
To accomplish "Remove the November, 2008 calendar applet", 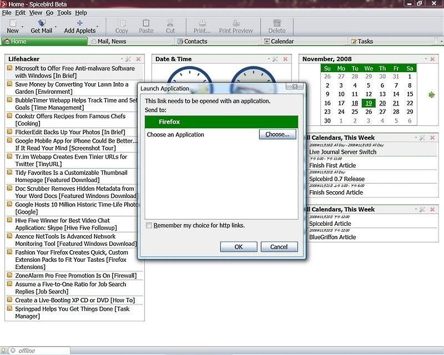I will pos(432,59).
